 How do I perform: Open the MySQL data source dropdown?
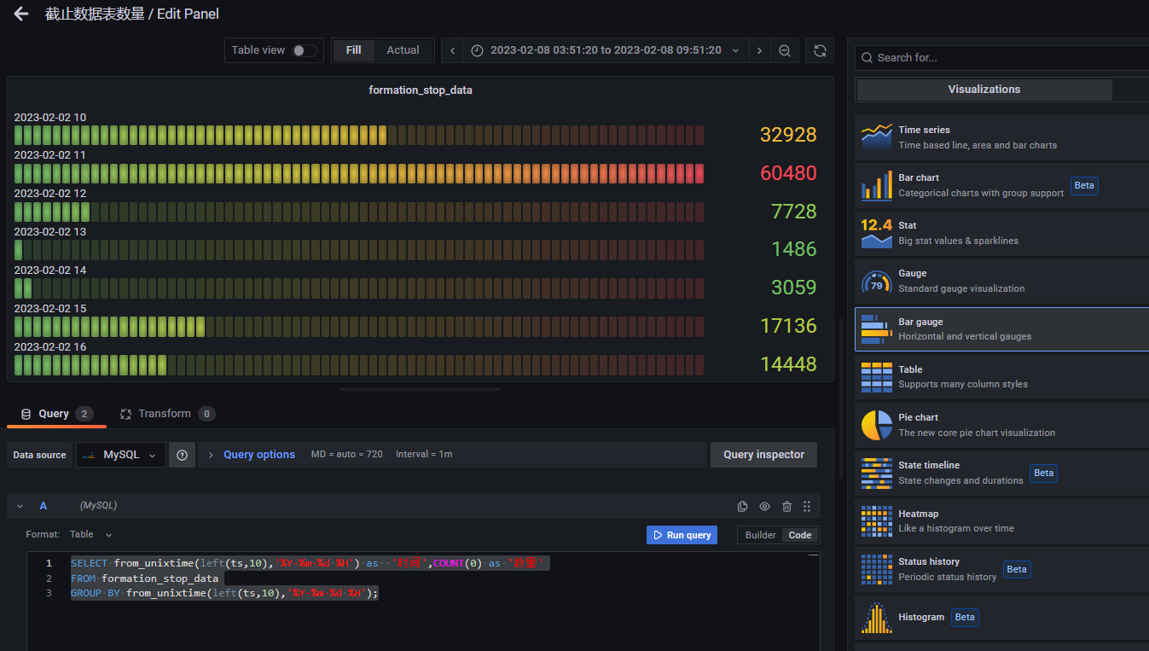click(120, 455)
